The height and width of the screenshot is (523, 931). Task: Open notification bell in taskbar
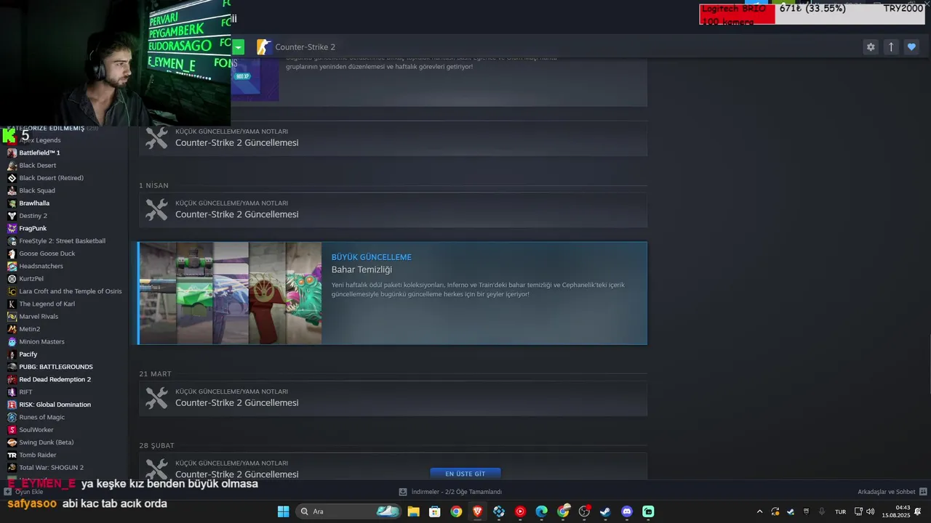[918, 511]
